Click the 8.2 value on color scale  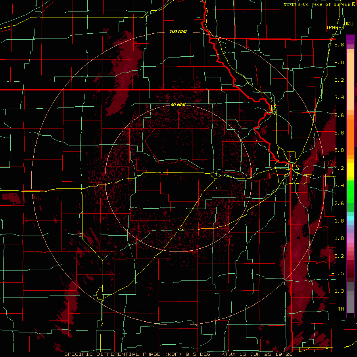point(339,80)
